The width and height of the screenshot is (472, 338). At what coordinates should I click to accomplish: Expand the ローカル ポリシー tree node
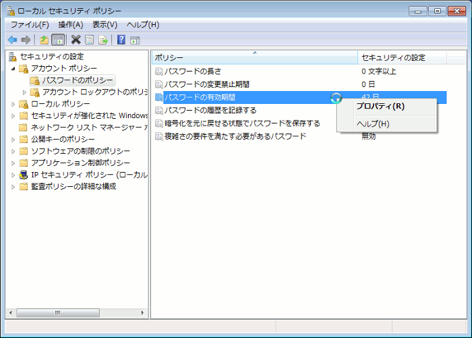click(13, 104)
